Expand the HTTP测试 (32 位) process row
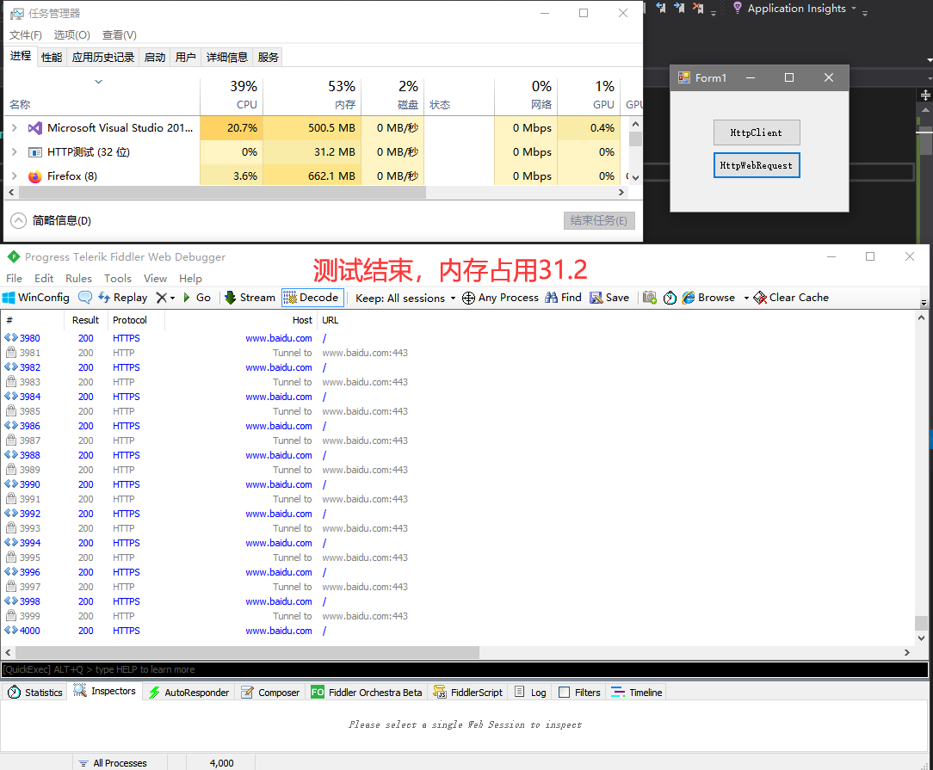Screen dimensions: 933x770 tap(15, 152)
